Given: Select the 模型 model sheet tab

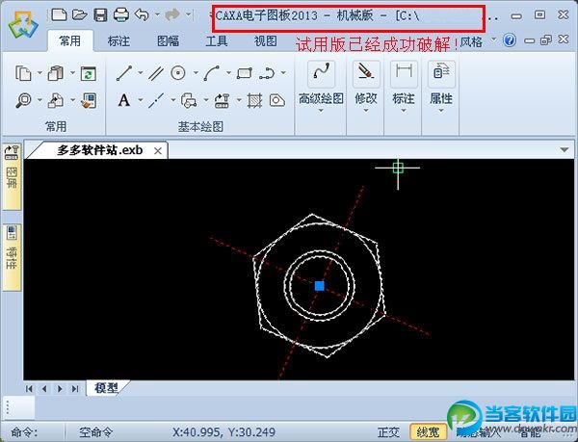Looking at the screenshot, I should [x=107, y=388].
